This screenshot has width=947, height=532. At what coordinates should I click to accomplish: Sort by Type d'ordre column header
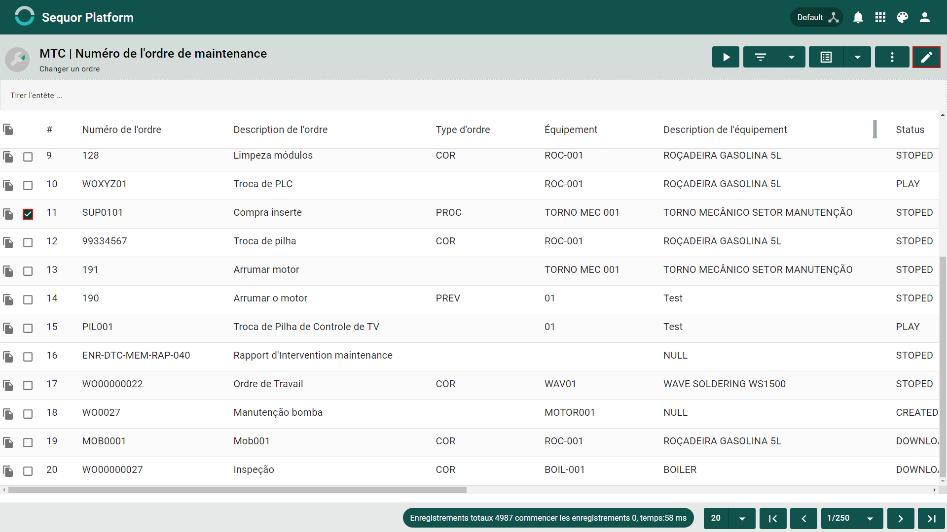click(463, 130)
